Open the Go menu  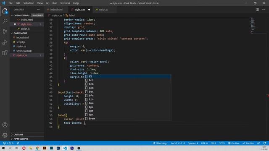(x=47, y=3)
